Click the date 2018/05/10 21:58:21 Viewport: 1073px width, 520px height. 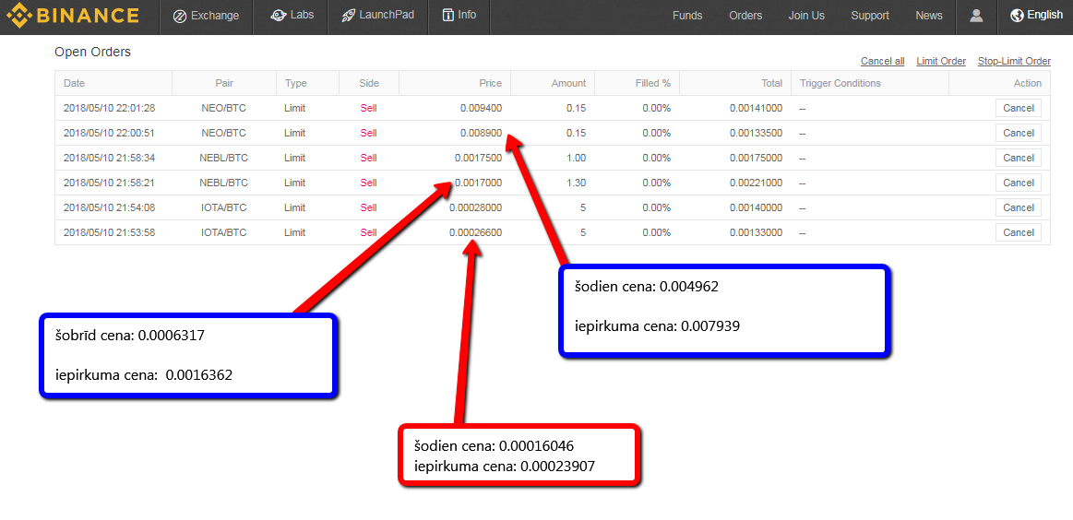pyautogui.click(x=110, y=183)
